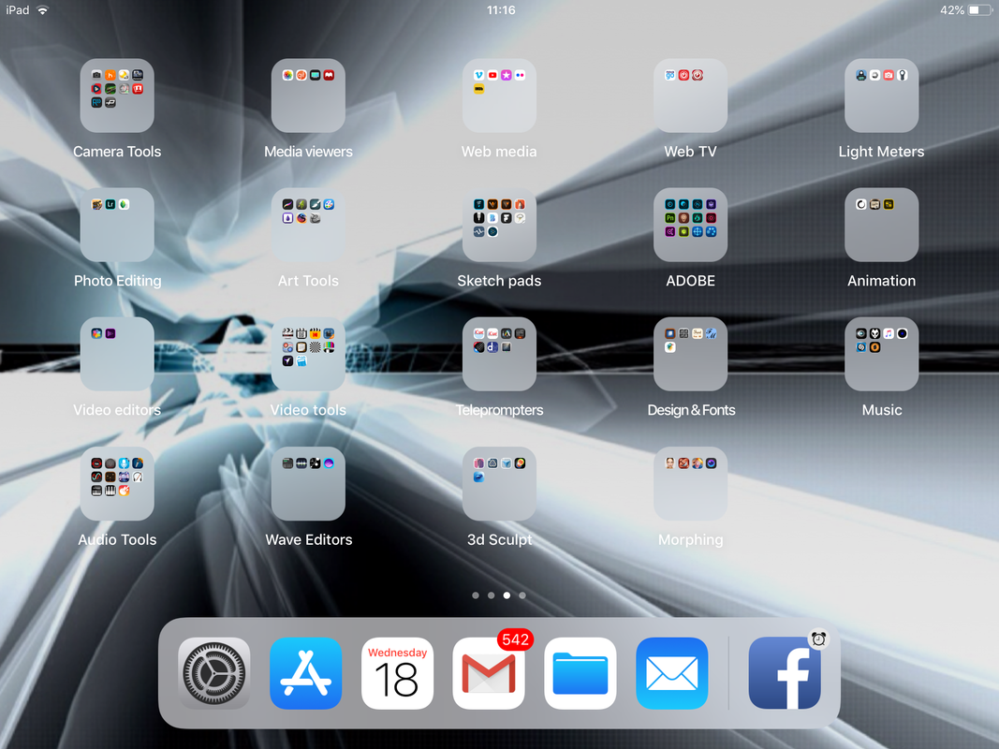This screenshot has width=999, height=749.
Task: Launch the App Store from the dock
Action: tap(306, 673)
